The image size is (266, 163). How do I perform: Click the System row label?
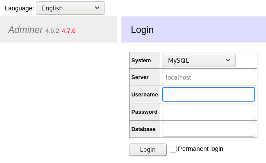tap(141, 61)
